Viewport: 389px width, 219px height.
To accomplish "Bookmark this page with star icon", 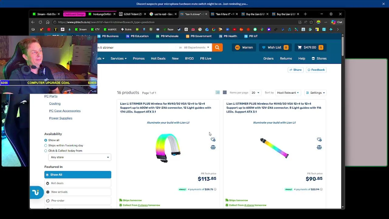I will 311,22.
